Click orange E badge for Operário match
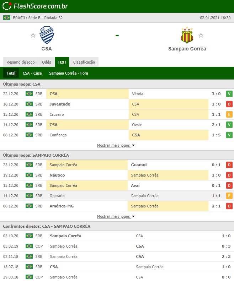Image resolution: width=234 pixels, height=281 pixels. pos(229,196)
